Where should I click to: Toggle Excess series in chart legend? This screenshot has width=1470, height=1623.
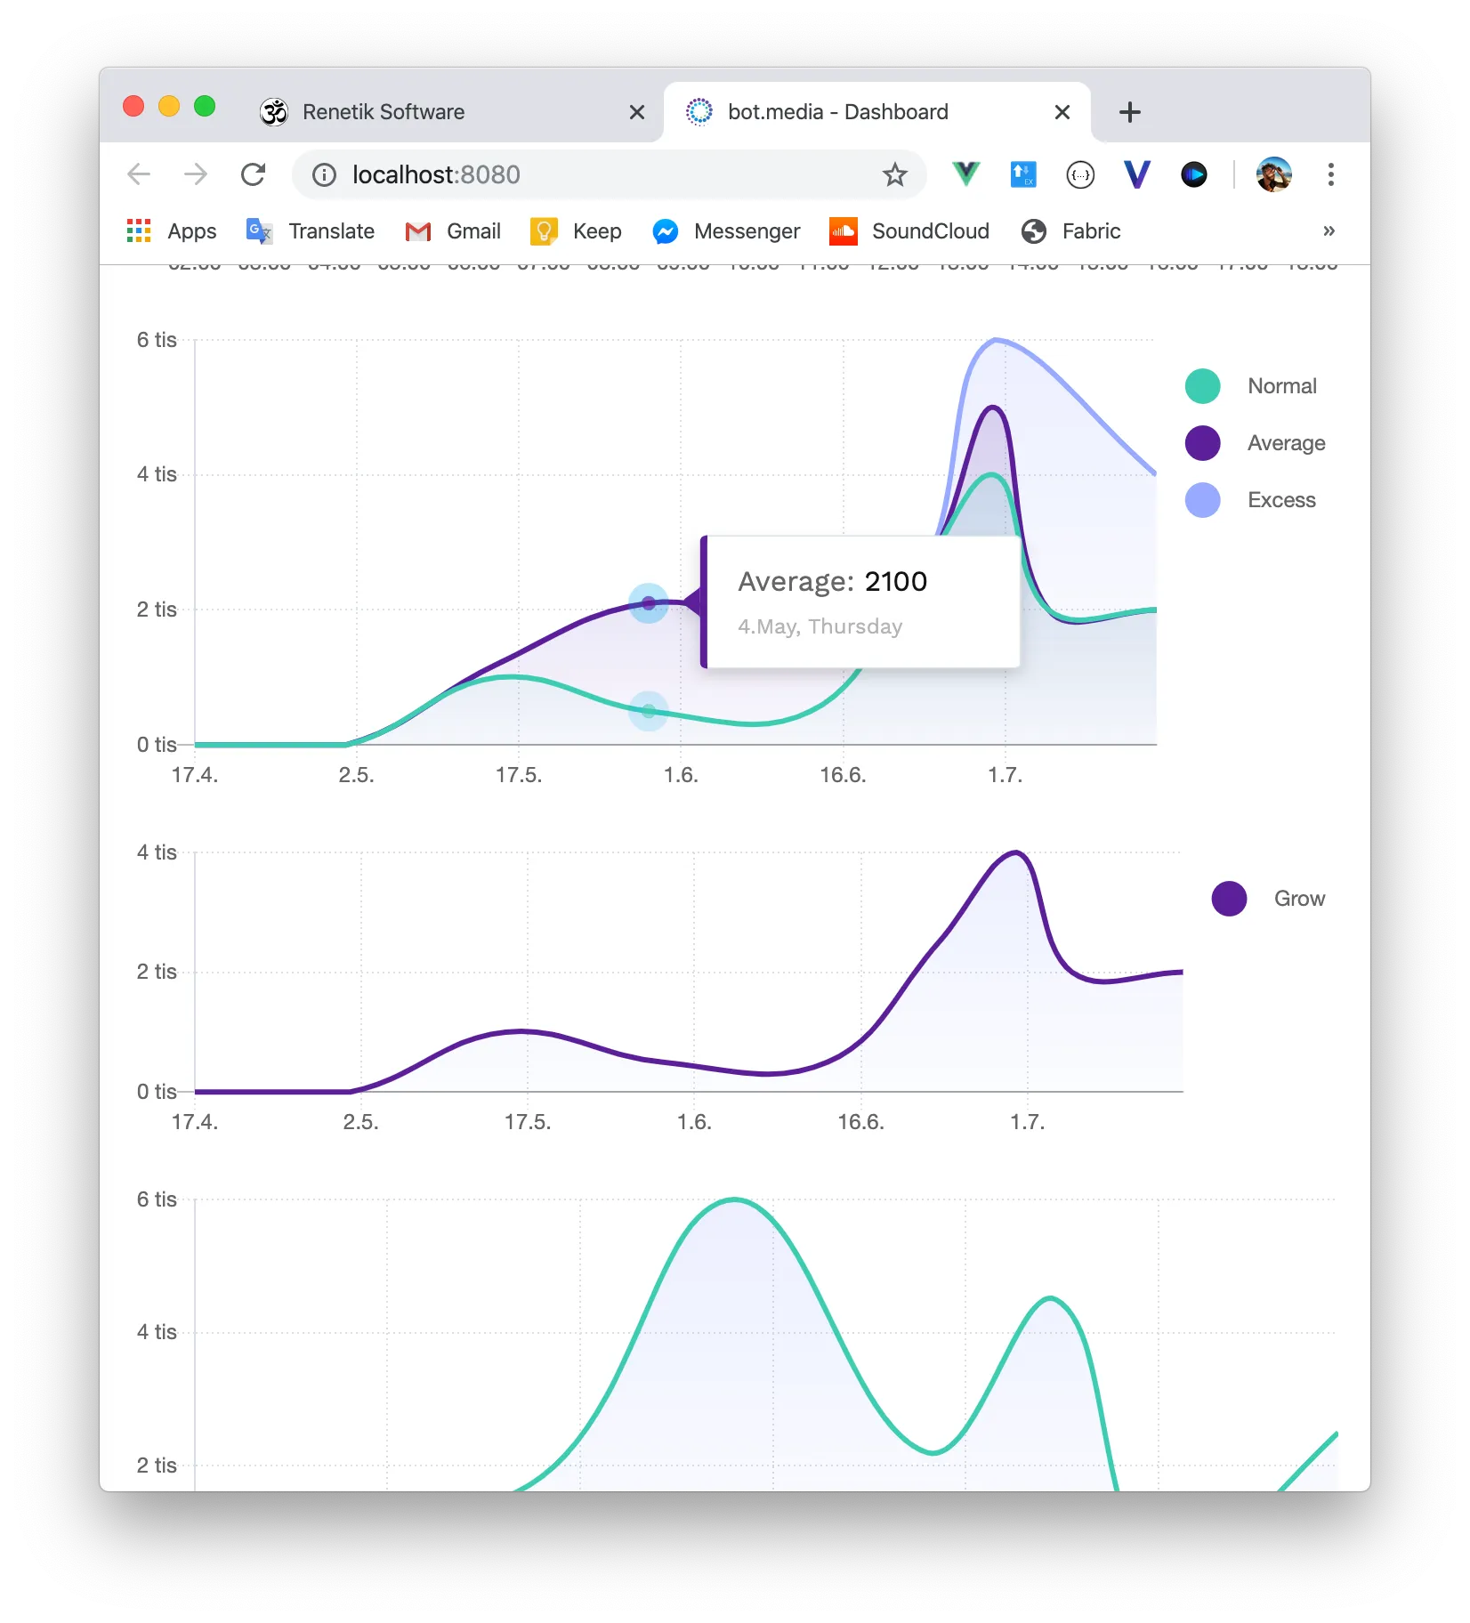(x=1250, y=500)
